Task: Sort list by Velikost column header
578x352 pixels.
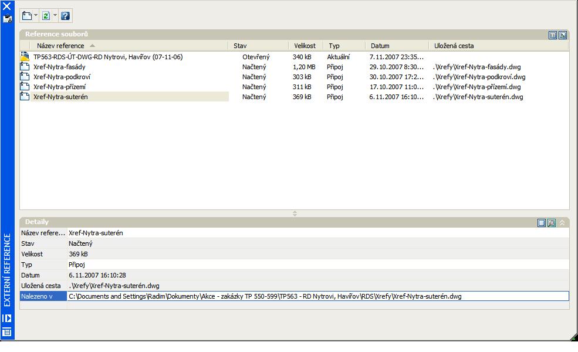Action: point(305,46)
